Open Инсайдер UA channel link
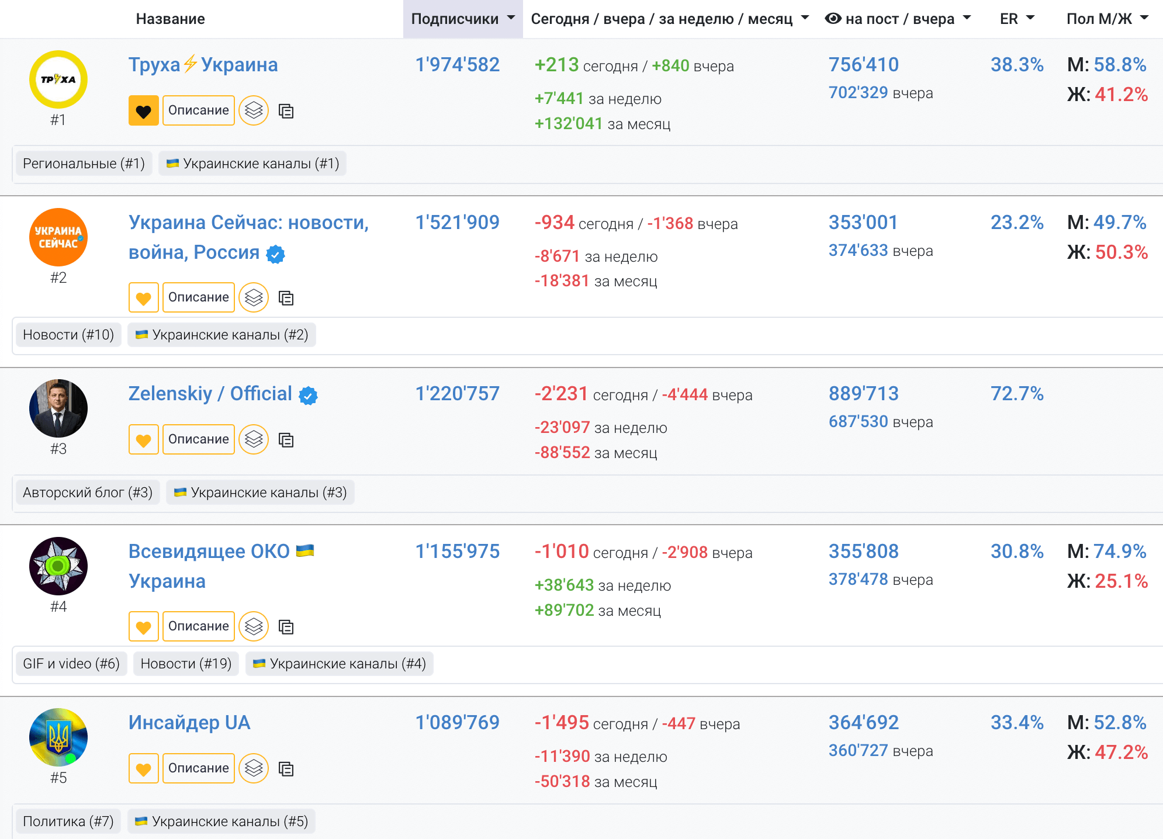This screenshot has width=1163, height=839. [189, 722]
